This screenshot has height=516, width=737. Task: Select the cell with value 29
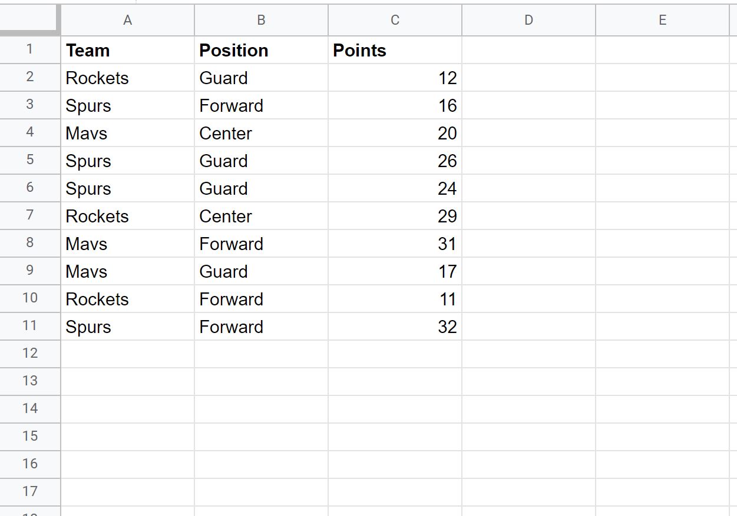click(395, 216)
